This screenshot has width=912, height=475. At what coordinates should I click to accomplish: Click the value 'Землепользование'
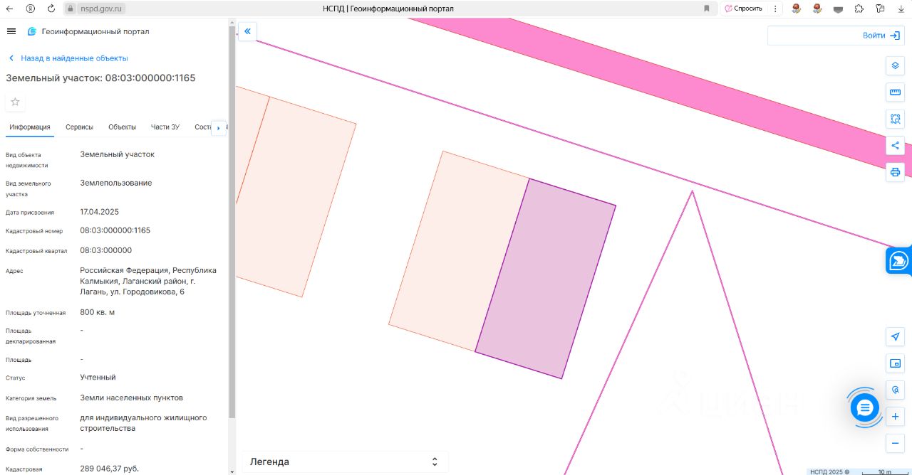(116, 183)
